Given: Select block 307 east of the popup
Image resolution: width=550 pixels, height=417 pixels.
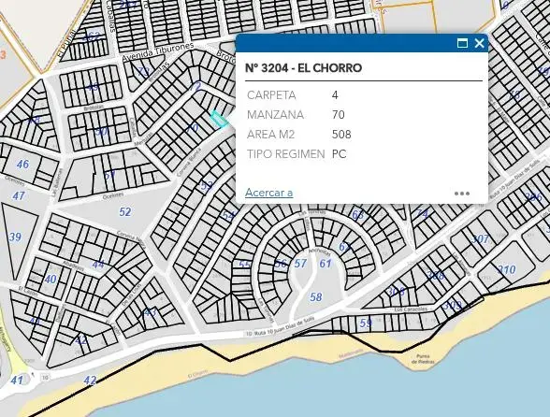Looking at the screenshot, I should pyautogui.click(x=480, y=238).
